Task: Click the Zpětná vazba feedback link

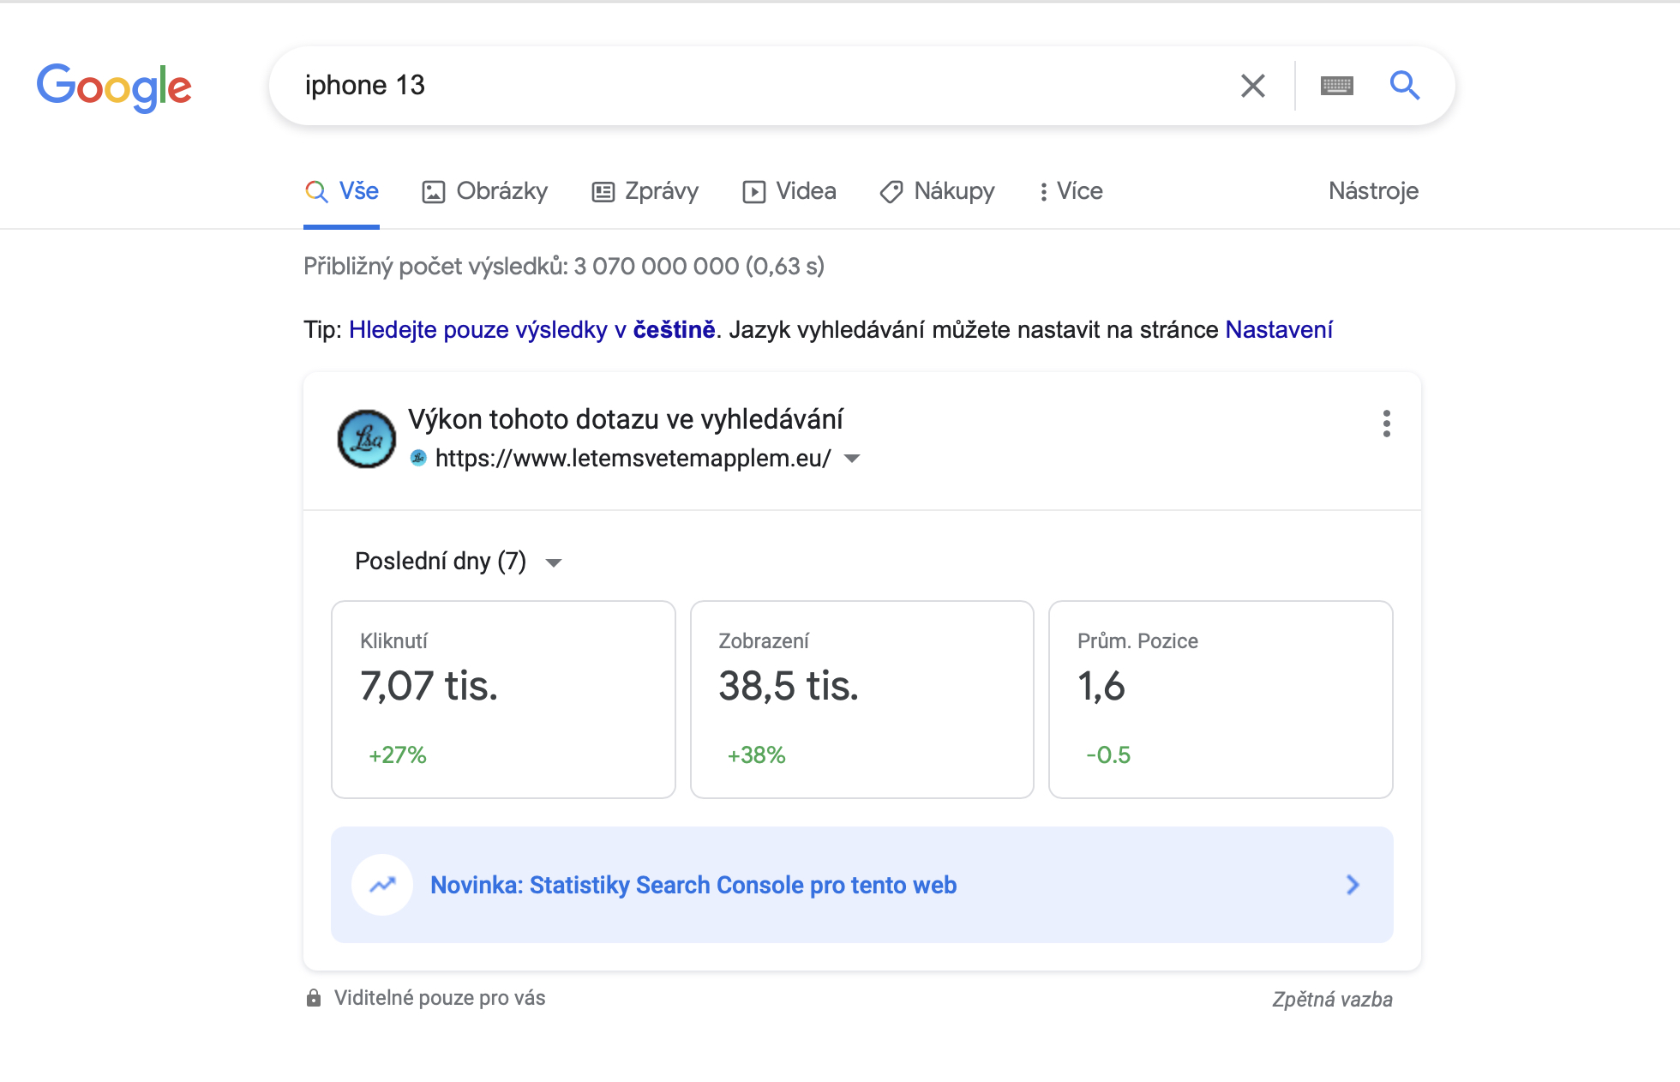Action: pos(1332,1000)
